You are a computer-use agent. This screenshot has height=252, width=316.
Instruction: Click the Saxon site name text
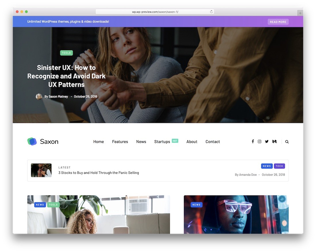tap(49, 141)
